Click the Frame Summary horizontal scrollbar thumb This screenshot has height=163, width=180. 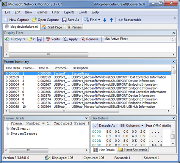coord(64,111)
